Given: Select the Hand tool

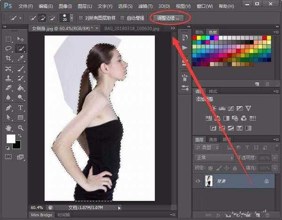Looking at the screenshot, I should point(8,127).
